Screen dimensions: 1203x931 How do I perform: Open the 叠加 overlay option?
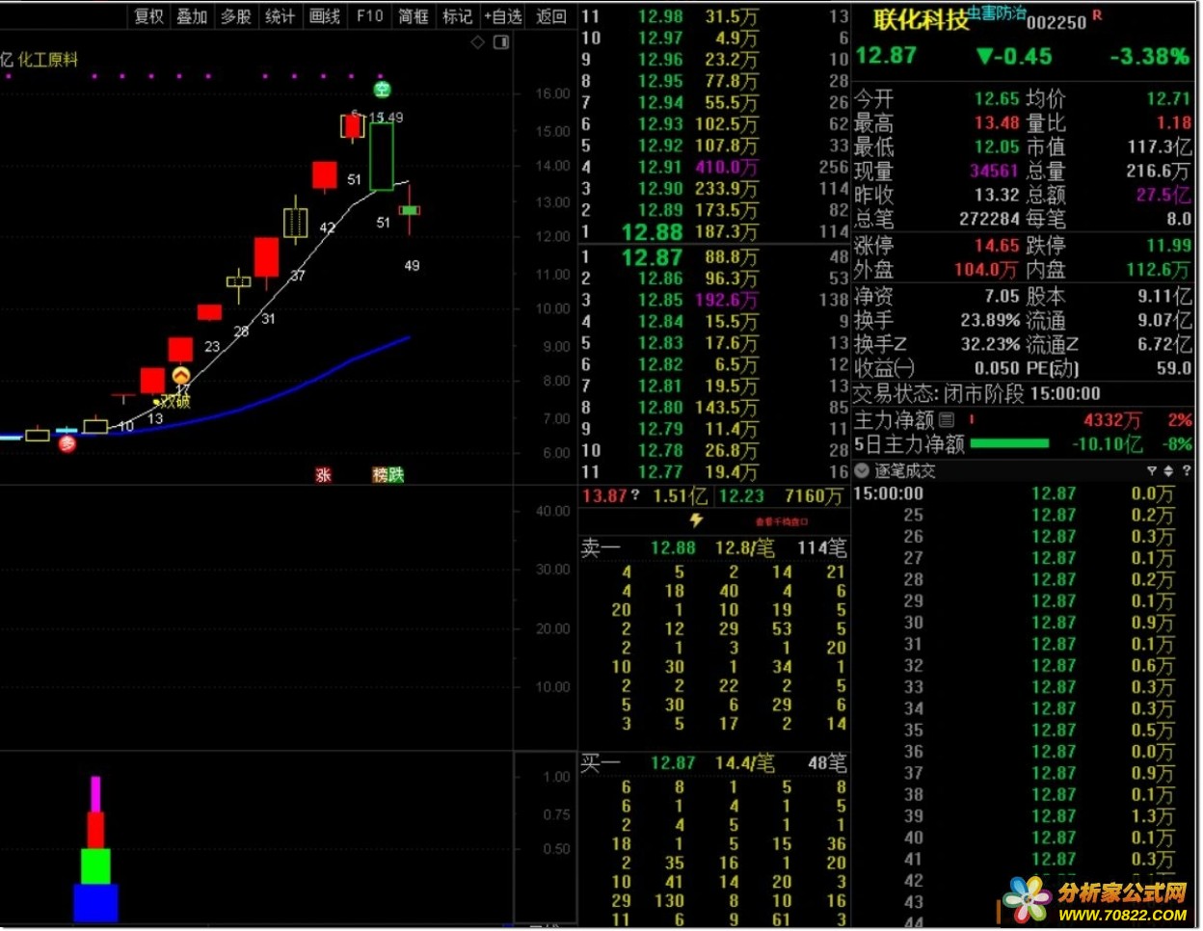(192, 16)
